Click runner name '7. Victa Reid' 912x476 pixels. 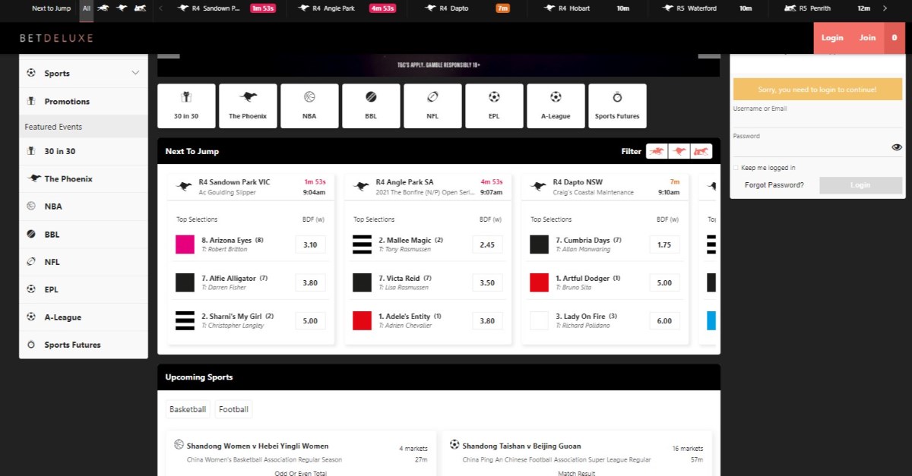(x=400, y=279)
